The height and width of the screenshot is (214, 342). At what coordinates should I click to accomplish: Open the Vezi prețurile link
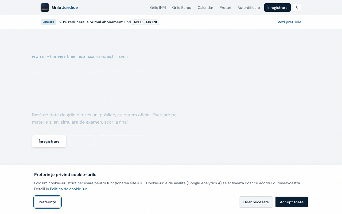coord(289,22)
